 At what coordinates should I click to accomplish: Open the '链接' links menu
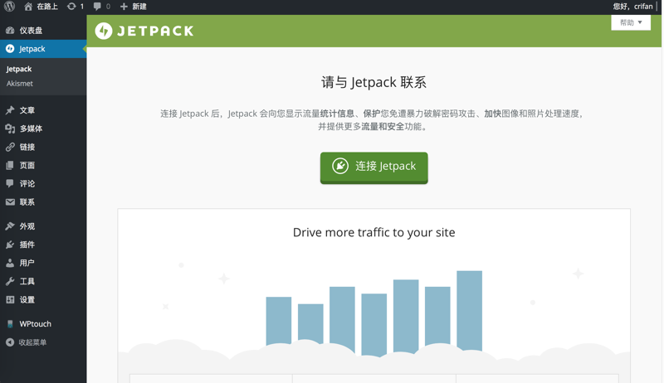pyautogui.click(x=43, y=147)
